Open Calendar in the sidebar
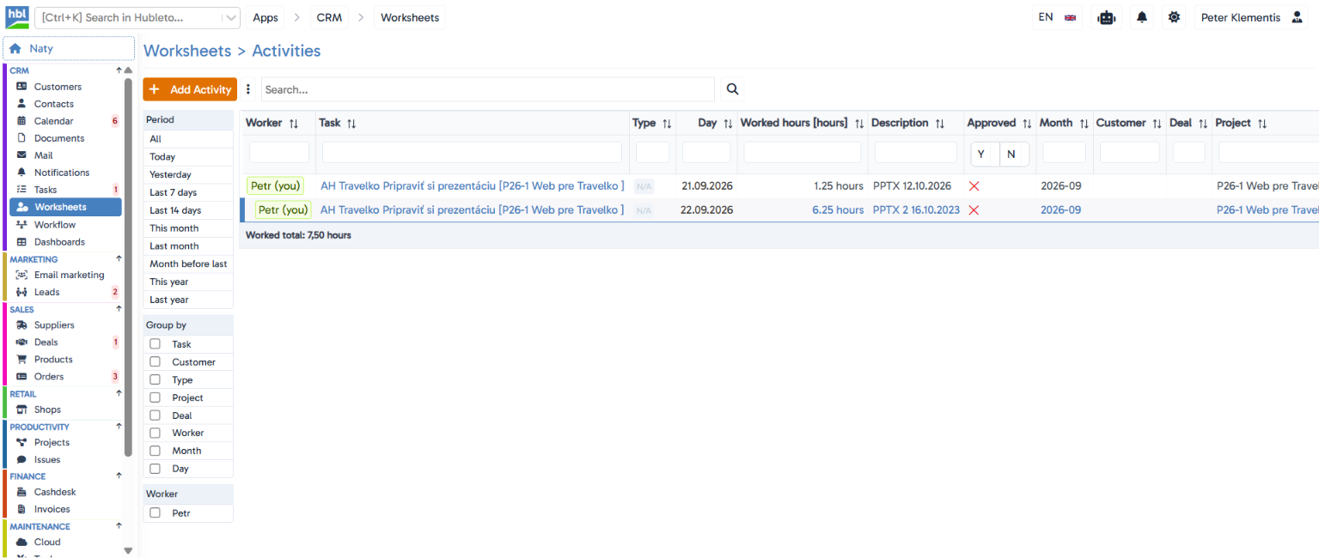 (x=53, y=121)
